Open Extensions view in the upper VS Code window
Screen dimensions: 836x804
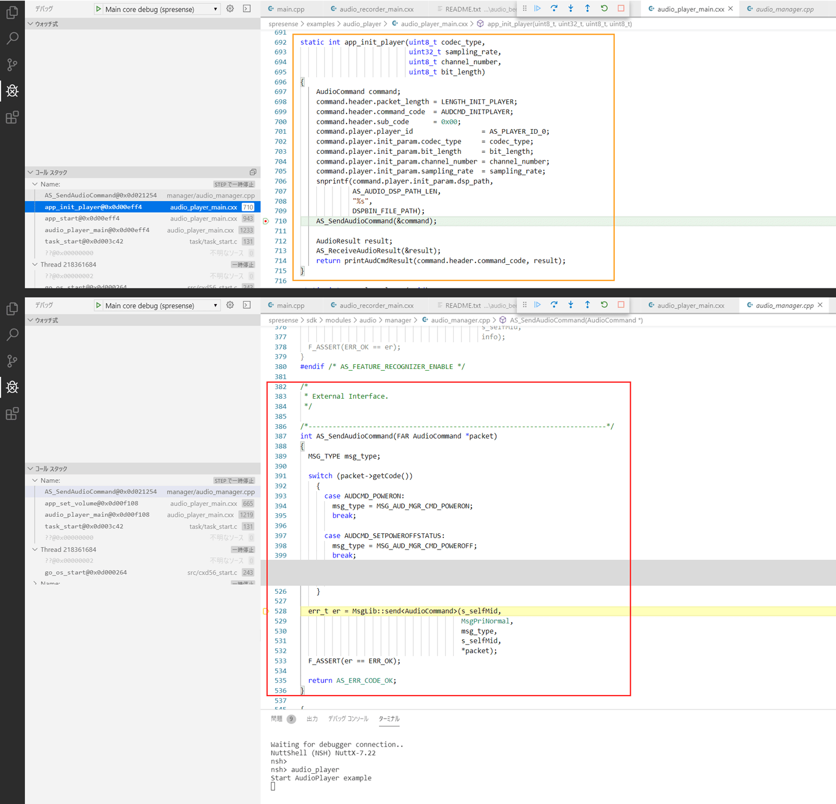pos(12,118)
